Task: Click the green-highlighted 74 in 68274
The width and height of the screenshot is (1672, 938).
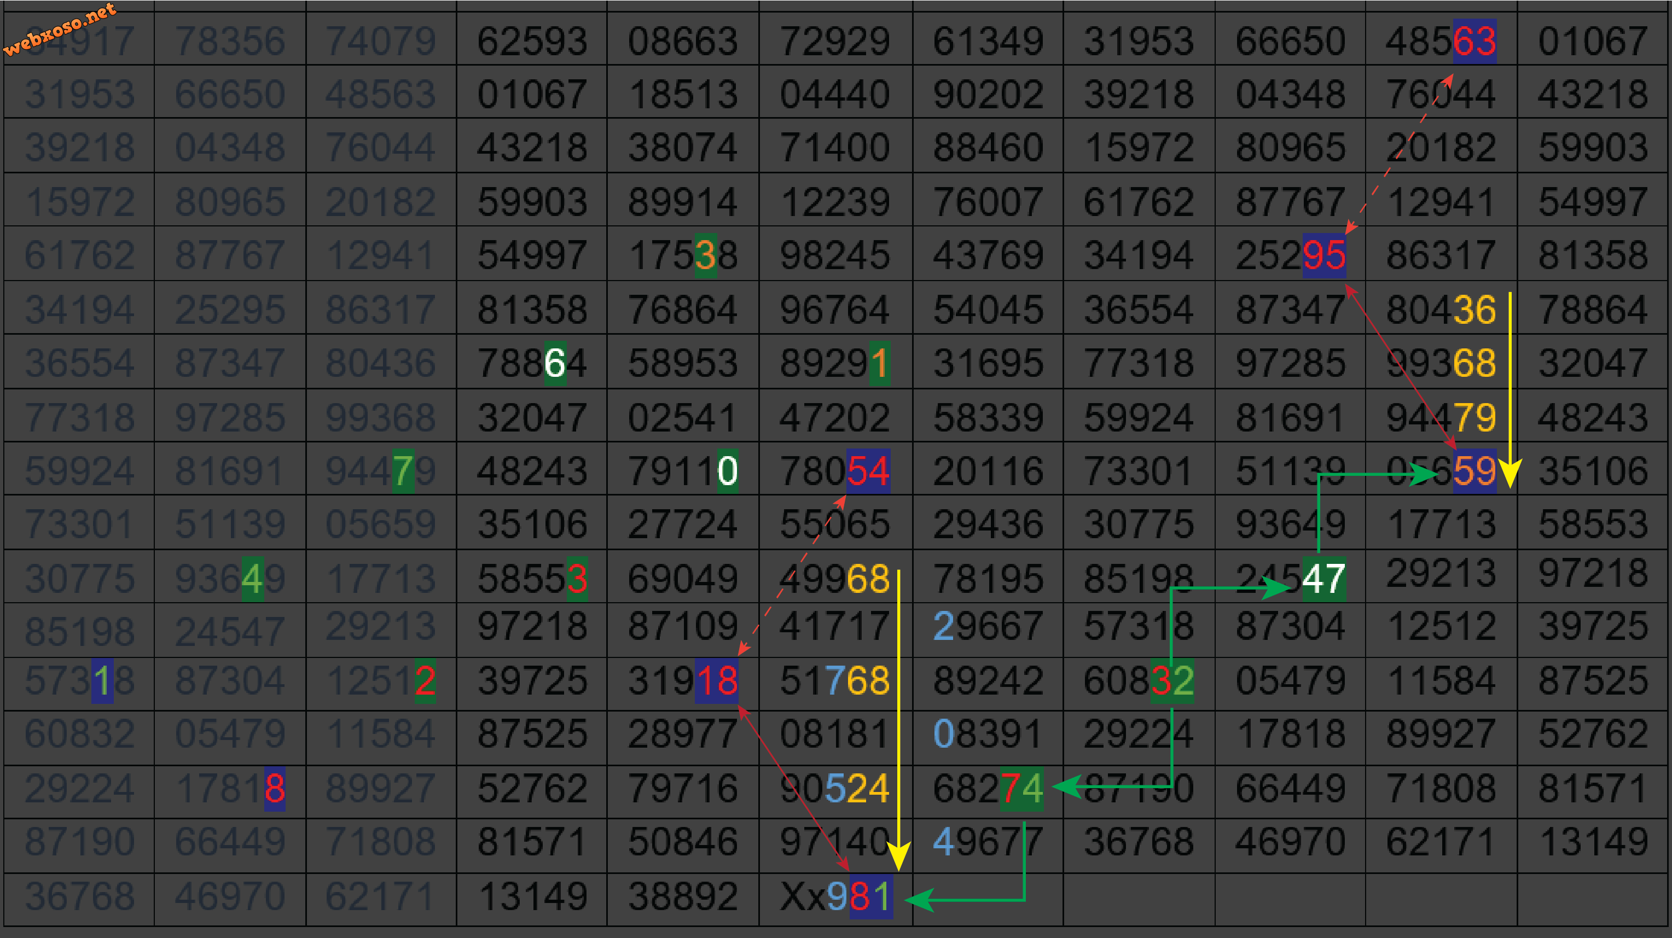Action: pyautogui.click(x=1021, y=789)
